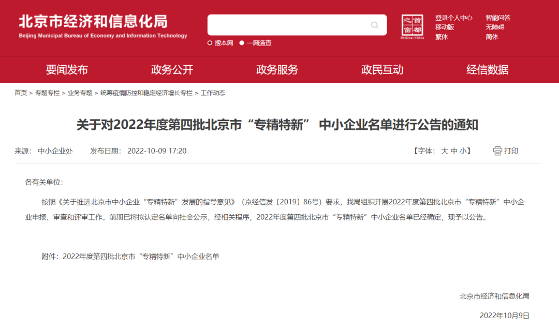559x329 pixels.
Task: Click the signature 北京市经济和信息化局 at bottom
Action: coord(494,296)
